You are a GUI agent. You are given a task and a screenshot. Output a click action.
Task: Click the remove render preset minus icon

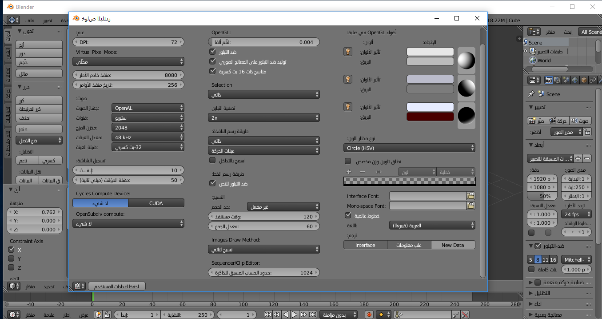[587, 158]
